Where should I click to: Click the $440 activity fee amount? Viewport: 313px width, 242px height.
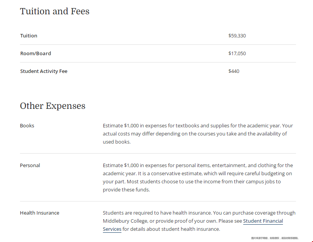click(234, 71)
